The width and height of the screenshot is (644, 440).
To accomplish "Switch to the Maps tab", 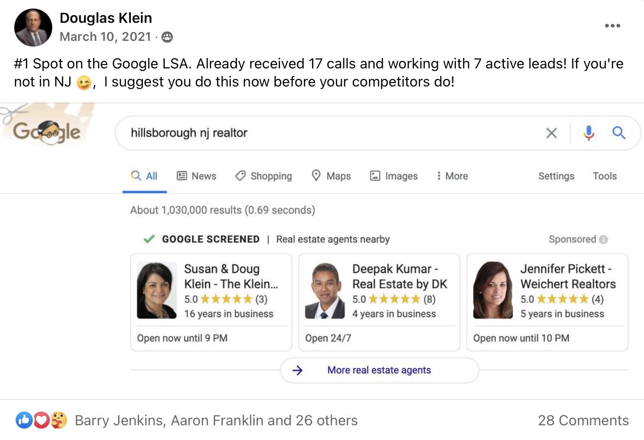I will pyautogui.click(x=331, y=176).
